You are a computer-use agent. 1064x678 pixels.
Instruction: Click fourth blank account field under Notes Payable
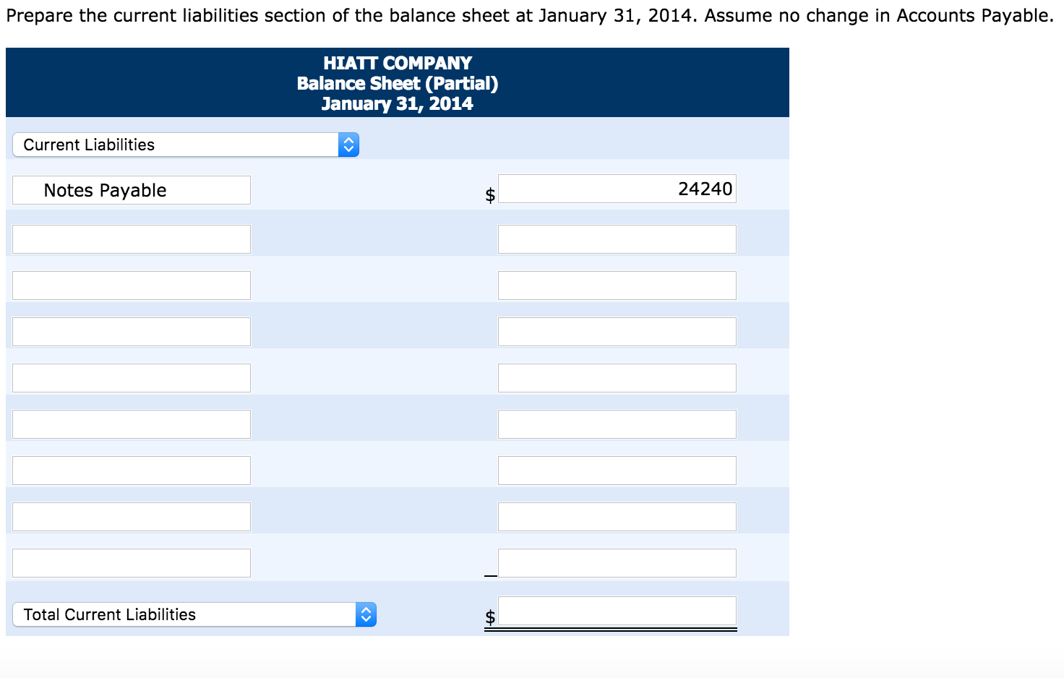point(132,378)
